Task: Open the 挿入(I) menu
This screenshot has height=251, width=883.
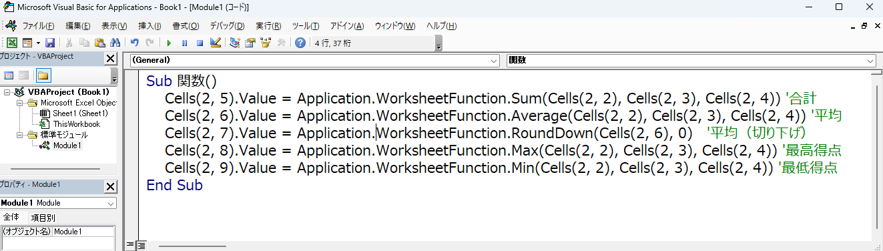Action: pyautogui.click(x=150, y=26)
